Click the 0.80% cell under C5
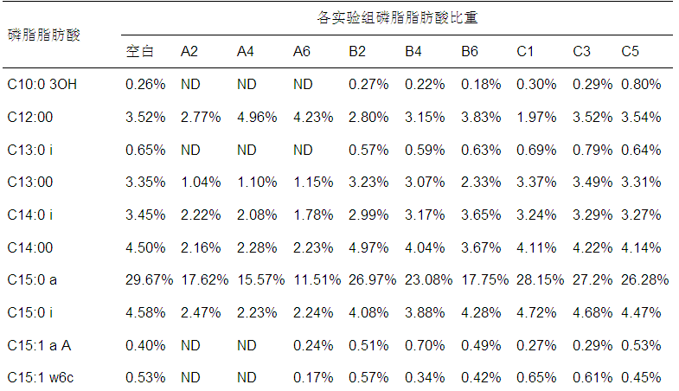The height and width of the screenshot is (391, 679). tap(641, 85)
